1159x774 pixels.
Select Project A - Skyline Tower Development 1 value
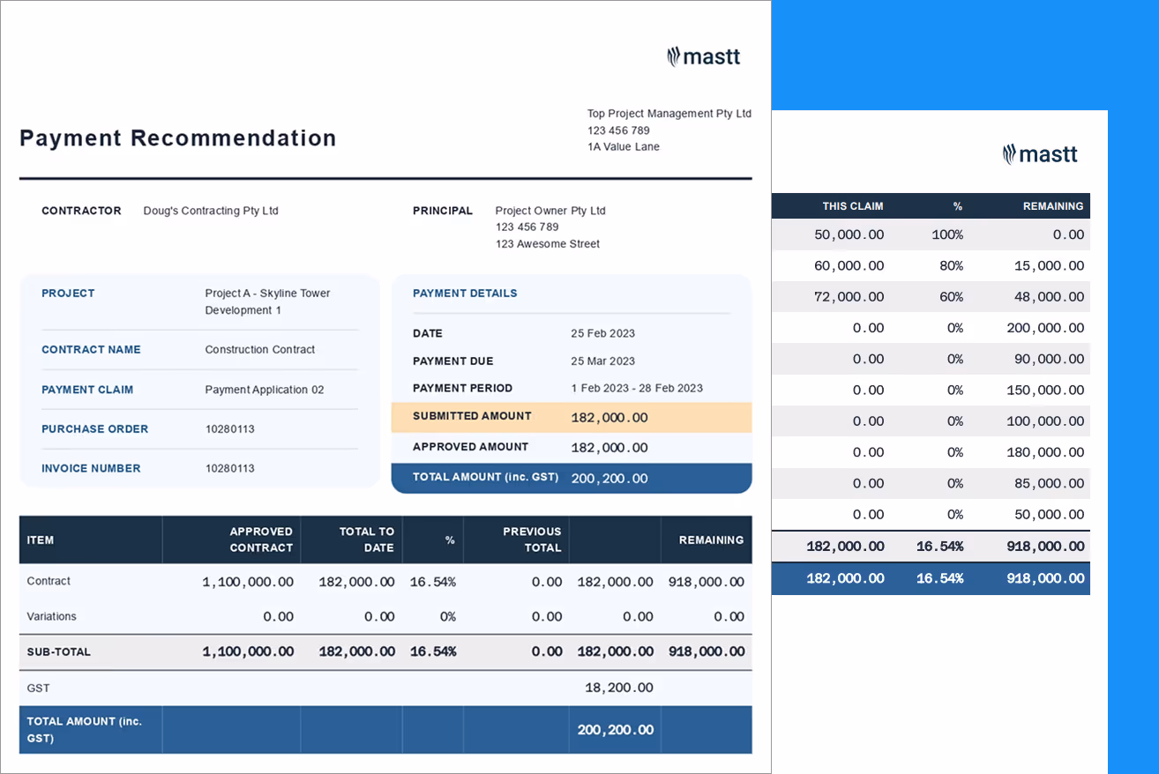tap(267, 301)
